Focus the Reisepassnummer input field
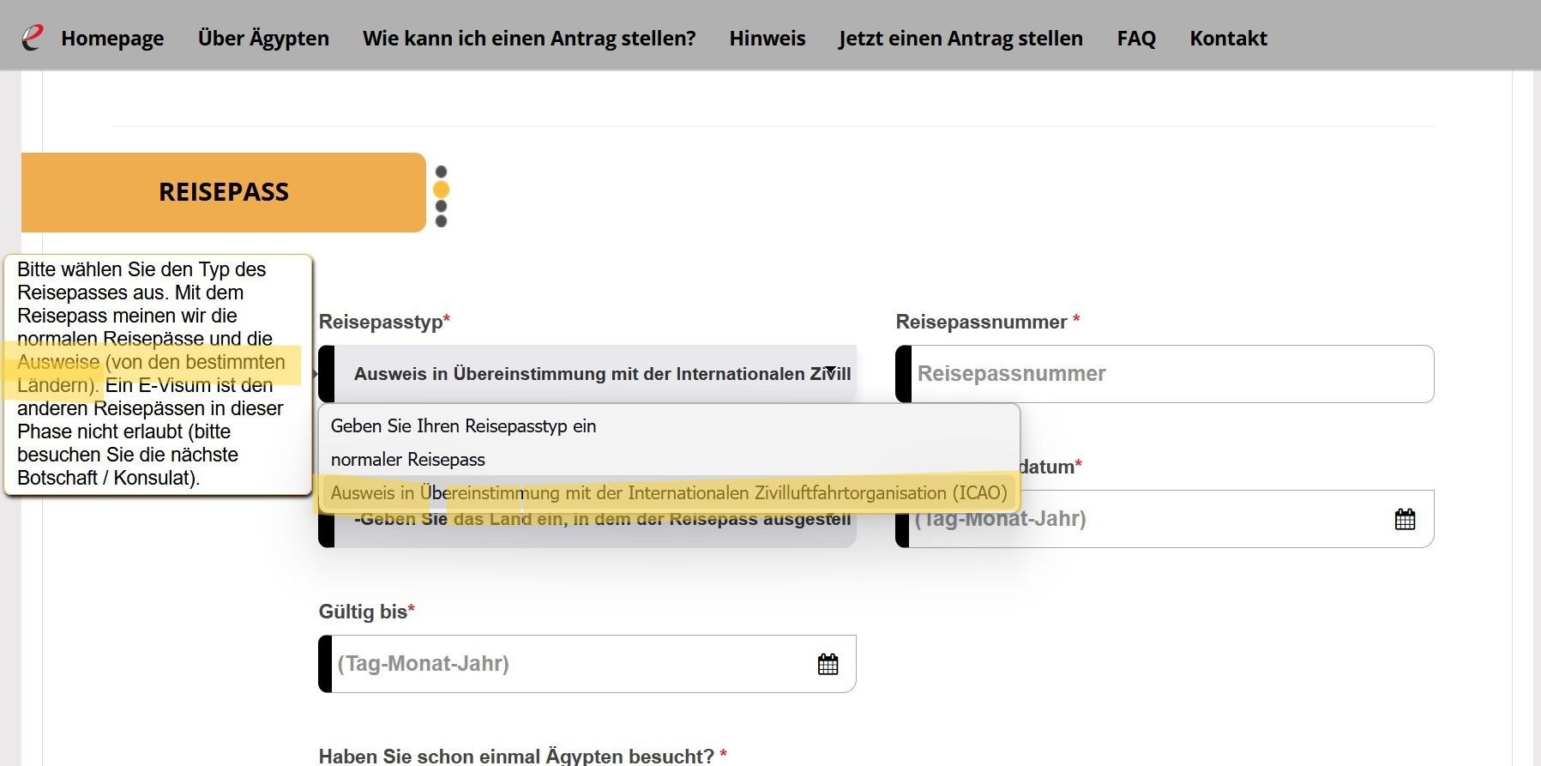1541x766 pixels. coord(1165,374)
